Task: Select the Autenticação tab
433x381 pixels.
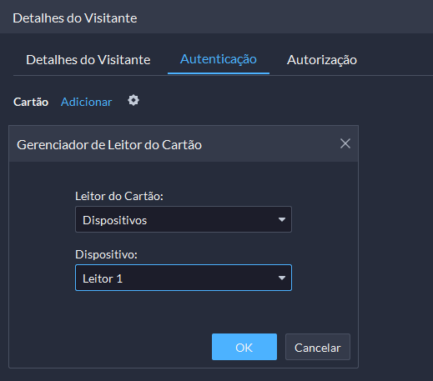Action: pyautogui.click(x=219, y=59)
